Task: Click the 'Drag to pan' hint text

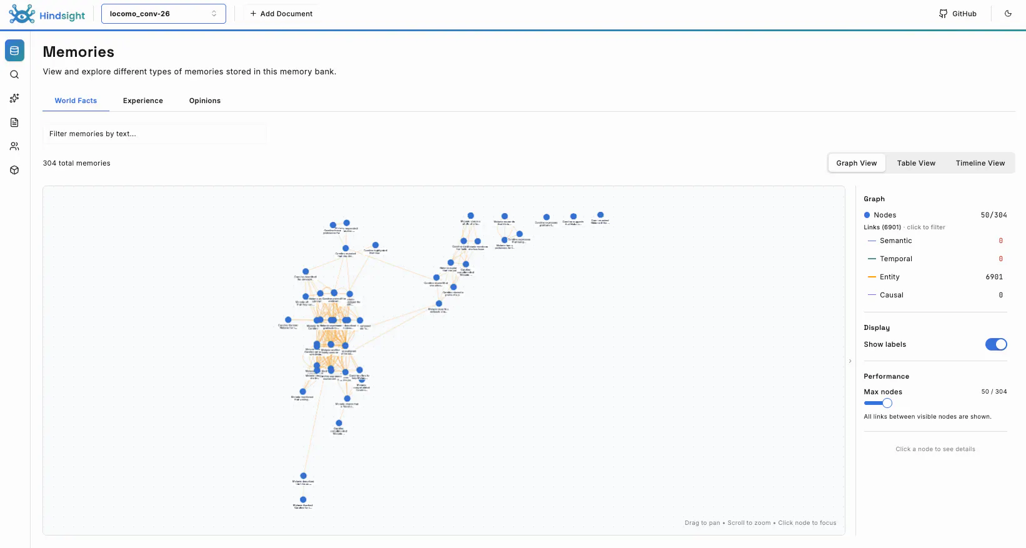Action: [702, 523]
